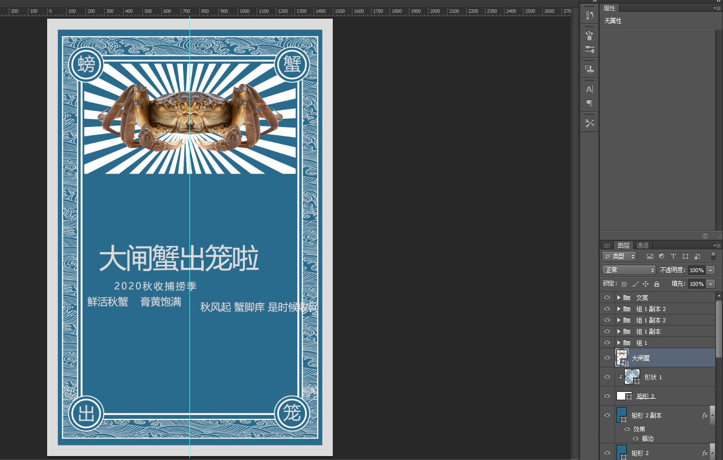Open the History panel icon
This screenshot has width=723, height=460.
click(589, 16)
